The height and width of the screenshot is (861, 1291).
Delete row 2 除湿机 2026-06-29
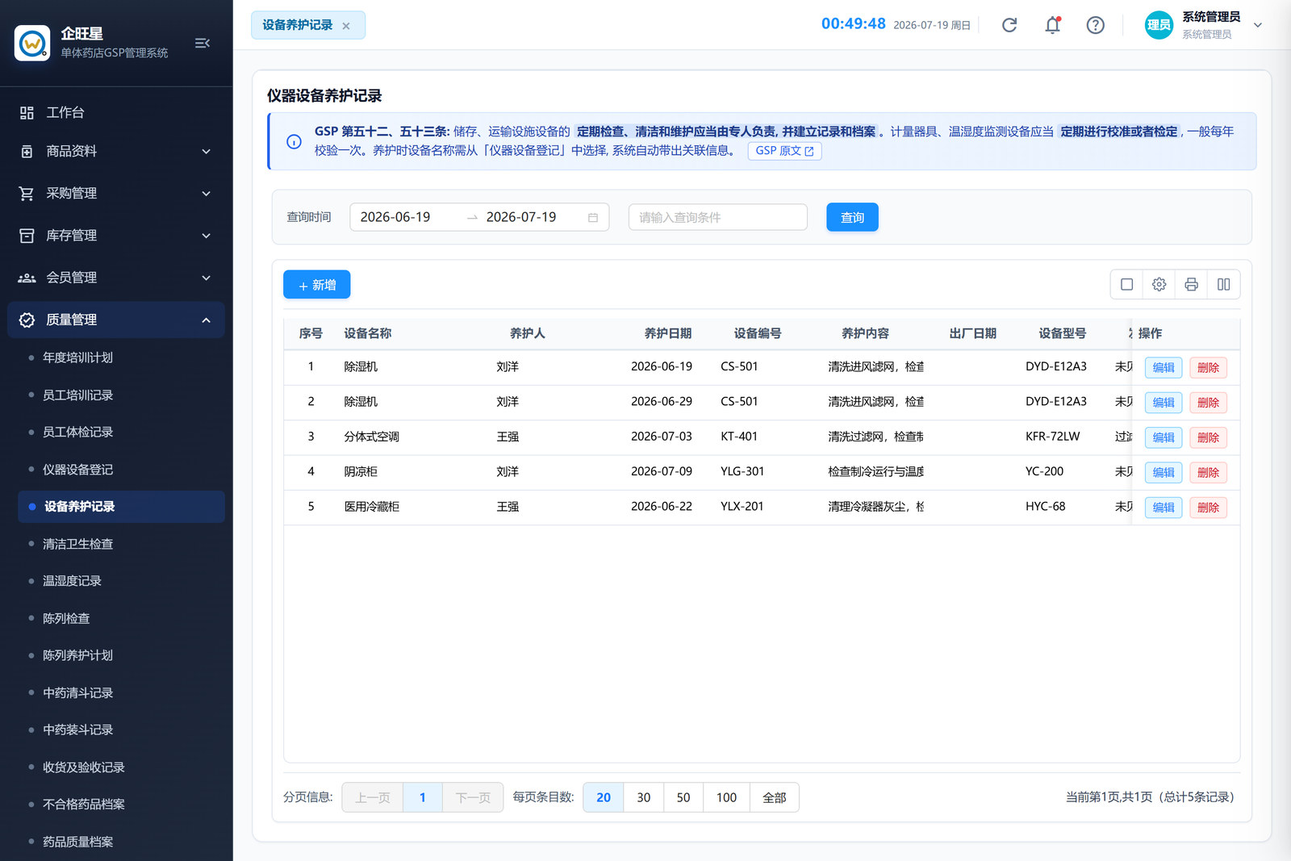coord(1208,403)
